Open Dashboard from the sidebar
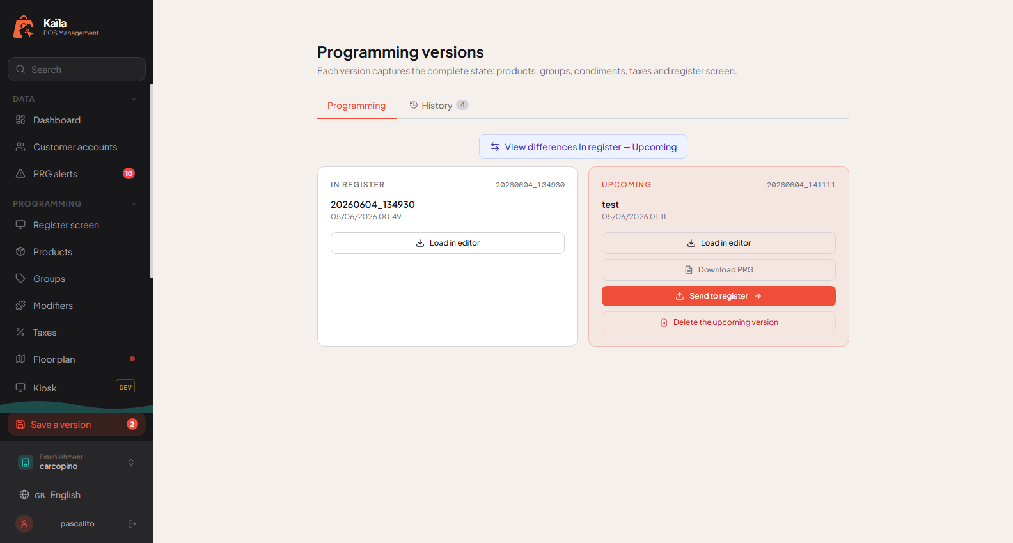 (77, 120)
